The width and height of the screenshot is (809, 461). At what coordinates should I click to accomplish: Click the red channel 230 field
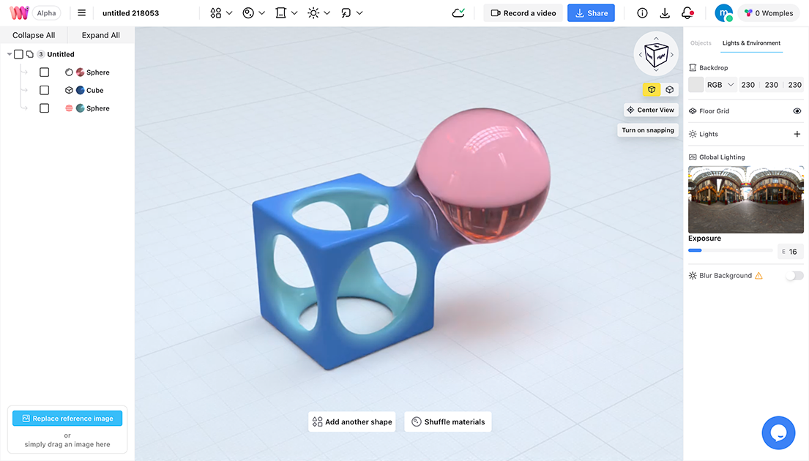(x=748, y=85)
